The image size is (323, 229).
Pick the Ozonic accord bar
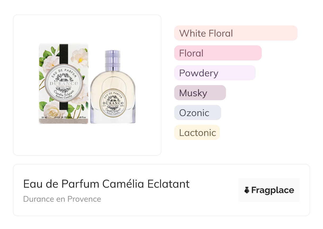197,113
